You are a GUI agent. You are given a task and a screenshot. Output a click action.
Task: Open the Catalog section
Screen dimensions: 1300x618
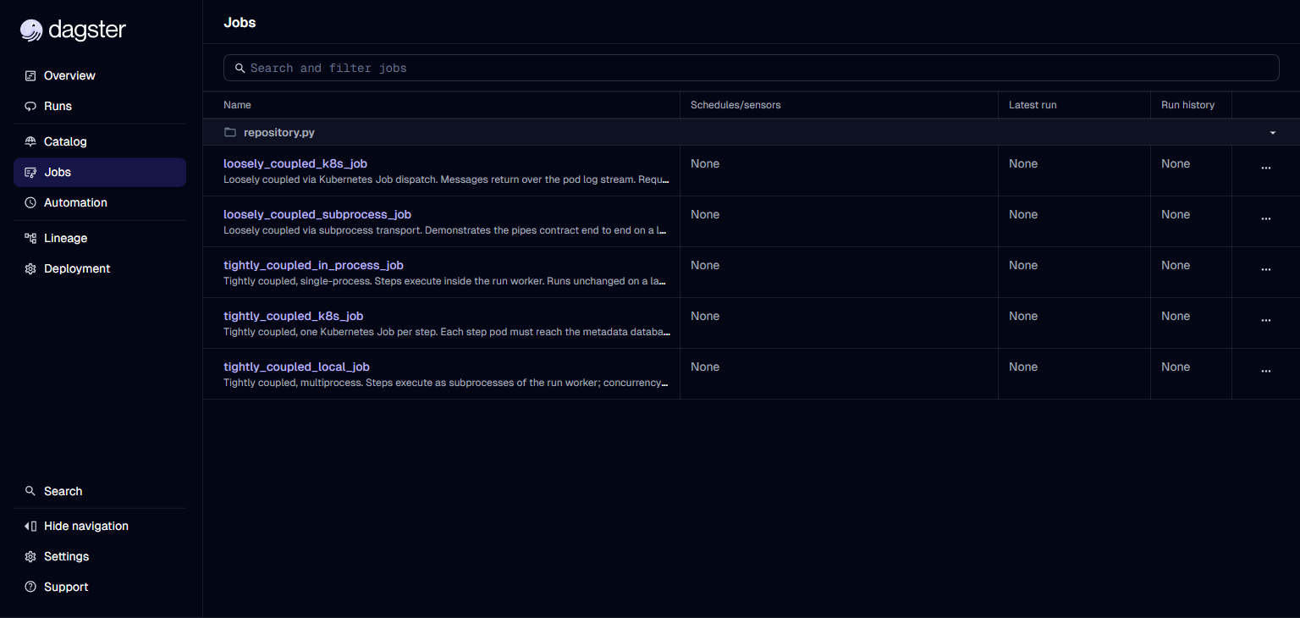(100, 141)
